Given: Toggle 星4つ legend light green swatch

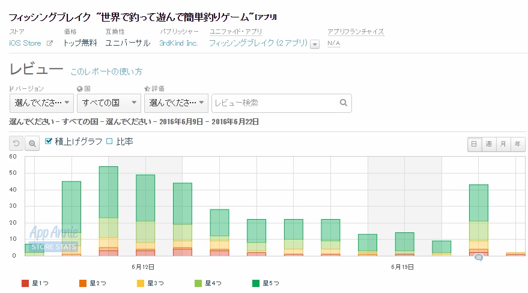Looking at the screenshot, I should click(x=198, y=283).
